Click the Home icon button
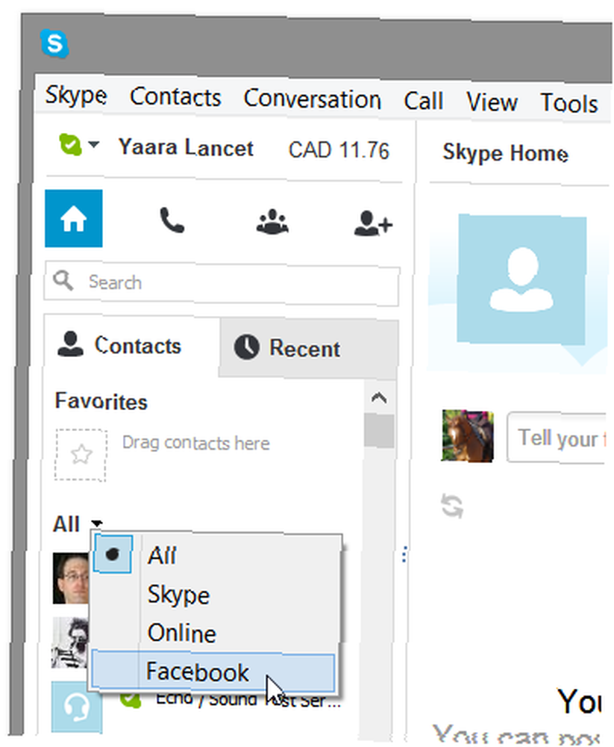 [x=73, y=218]
